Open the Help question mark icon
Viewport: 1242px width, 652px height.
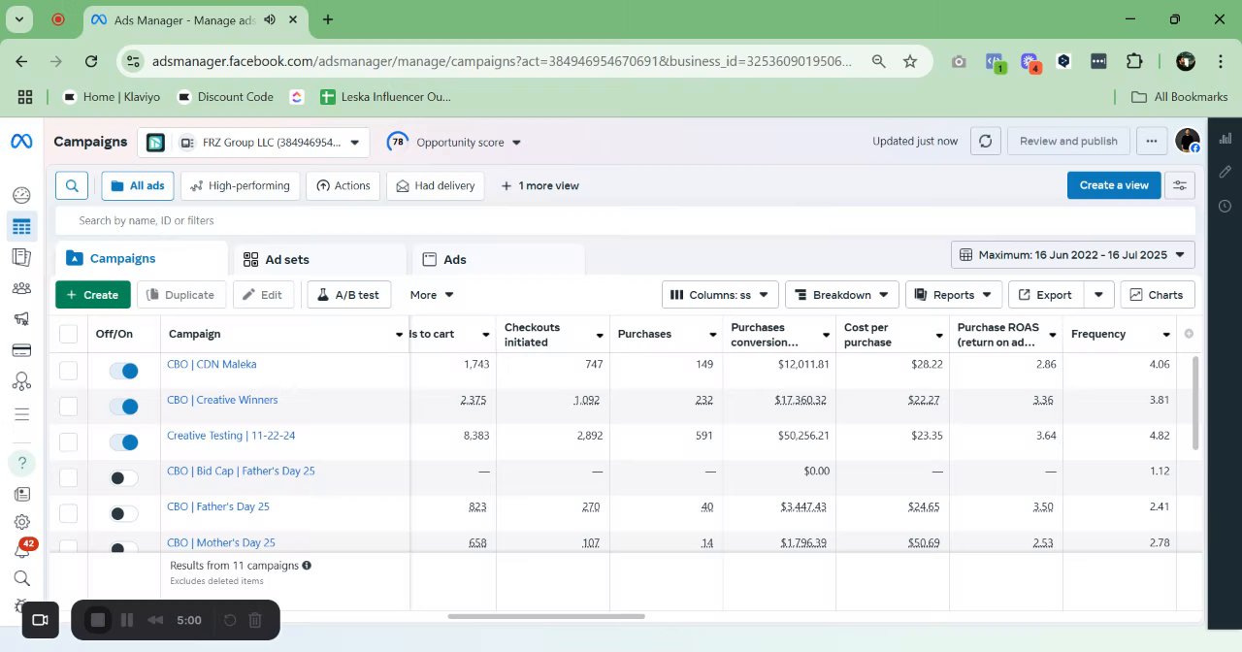pos(21,463)
